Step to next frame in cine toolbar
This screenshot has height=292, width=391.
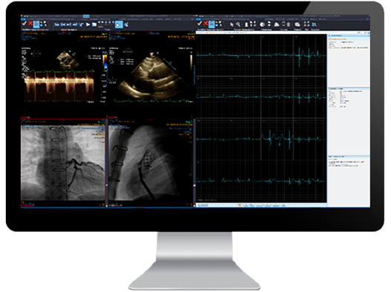69,24
